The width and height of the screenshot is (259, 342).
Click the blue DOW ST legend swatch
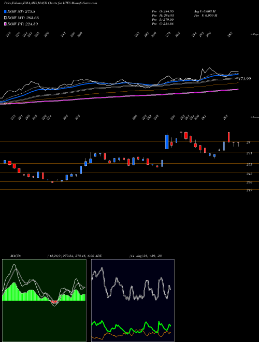pyautogui.click(x=5, y=11)
